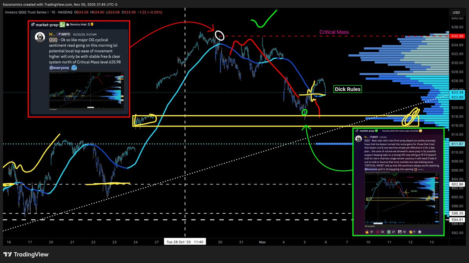Image resolution: width=469 pixels, height=263 pixels.
Task: Click the −1.22 (−0.20%) change value
Action: coord(150,12)
